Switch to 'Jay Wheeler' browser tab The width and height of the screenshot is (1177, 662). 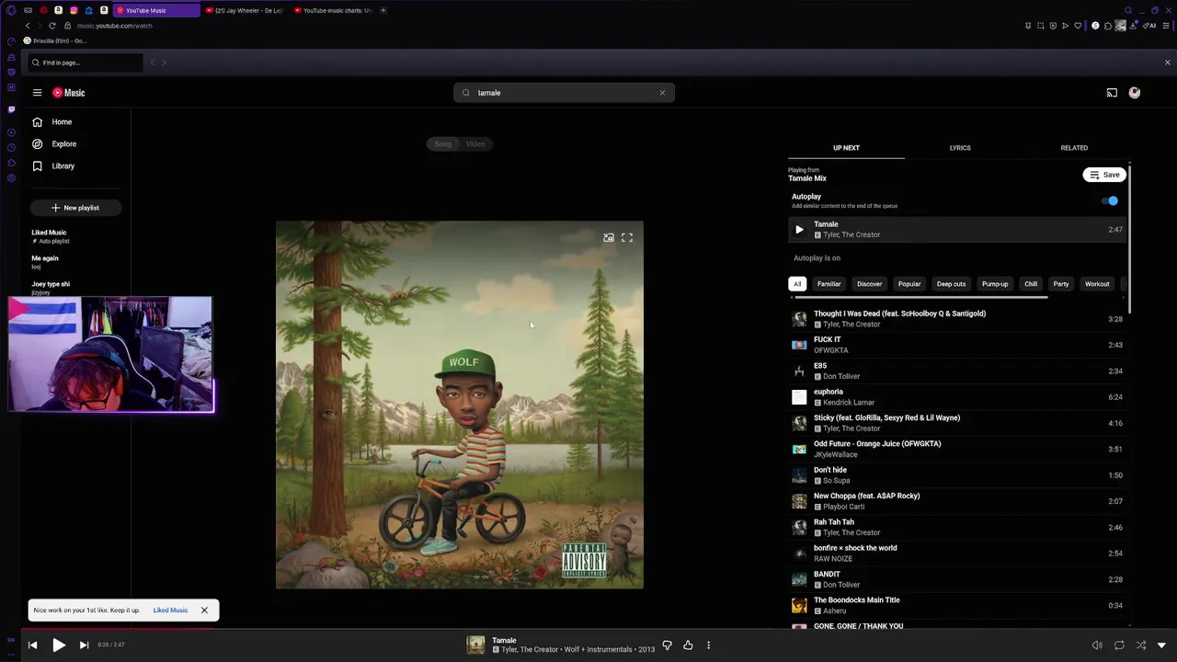245,10
